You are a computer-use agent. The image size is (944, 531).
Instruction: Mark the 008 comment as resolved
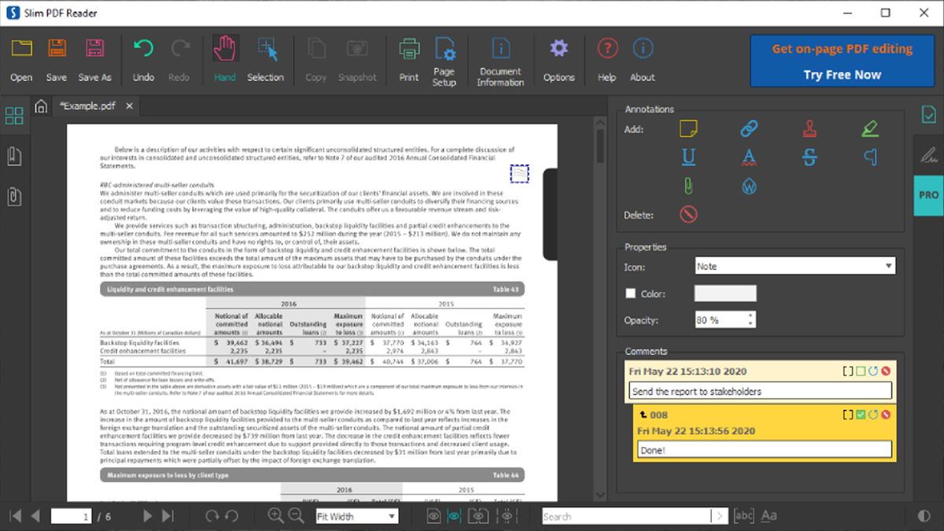coord(860,415)
